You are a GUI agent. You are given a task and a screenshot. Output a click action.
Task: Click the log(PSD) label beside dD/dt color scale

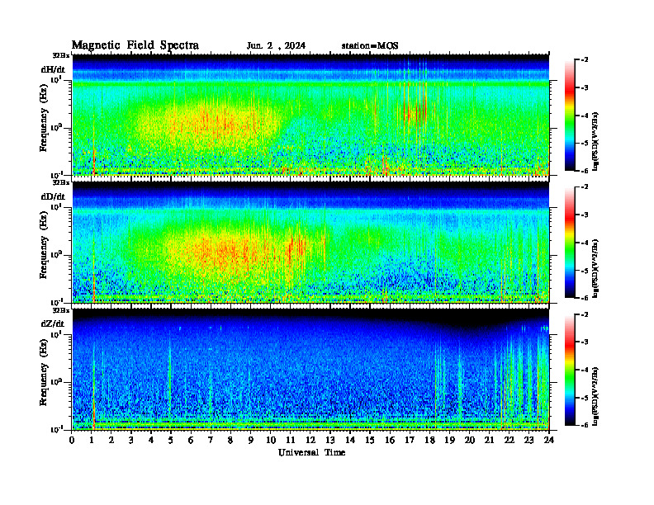(595, 268)
